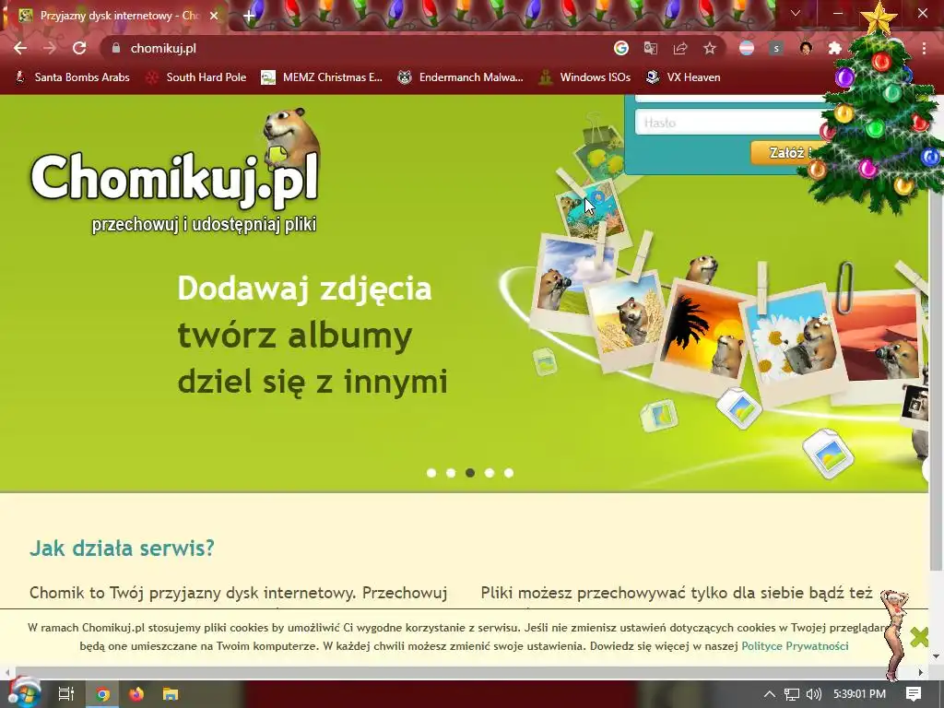Screen dimensions: 944x708
Task: Switch to Chrome on taskbar
Action: (102, 694)
